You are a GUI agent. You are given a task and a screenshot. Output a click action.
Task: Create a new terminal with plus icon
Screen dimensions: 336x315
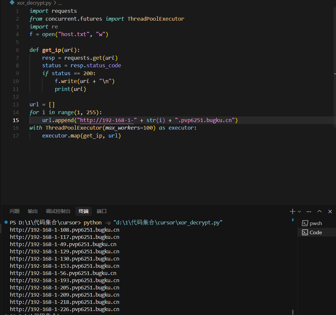click(x=292, y=212)
